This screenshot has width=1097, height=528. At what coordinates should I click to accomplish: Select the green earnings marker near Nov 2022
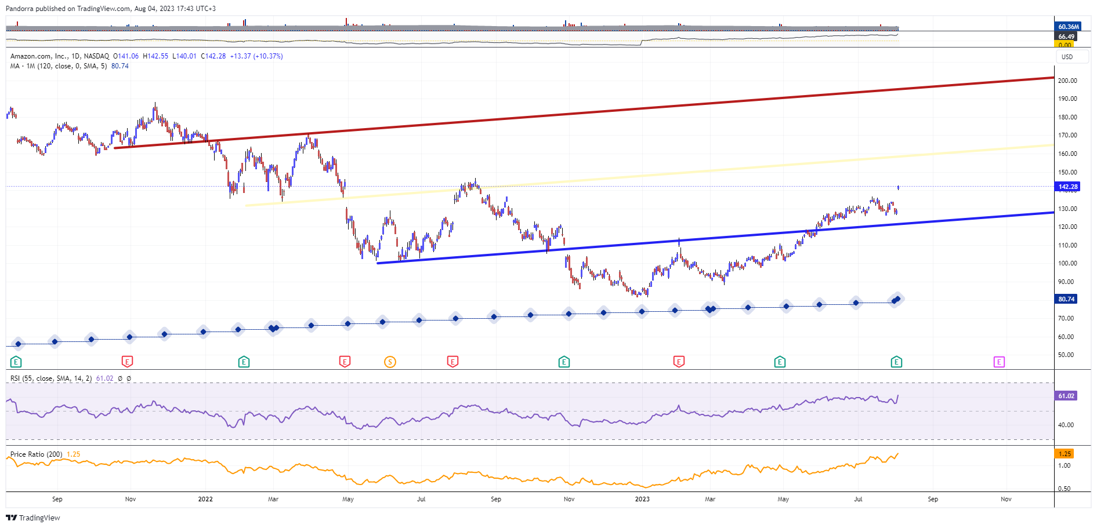[x=564, y=362]
